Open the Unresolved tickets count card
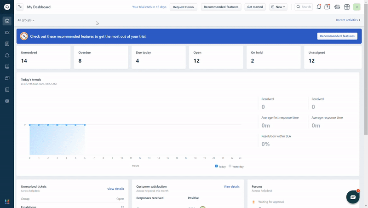 click(43, 57)
